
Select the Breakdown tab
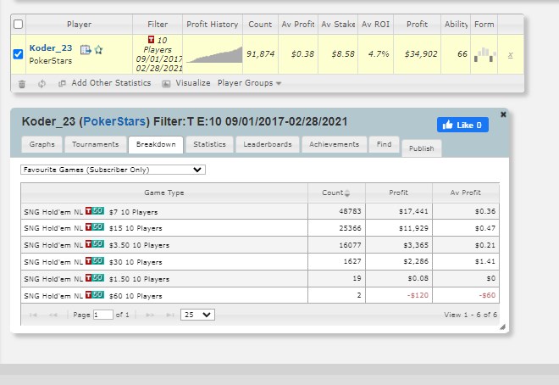point(156,144)
